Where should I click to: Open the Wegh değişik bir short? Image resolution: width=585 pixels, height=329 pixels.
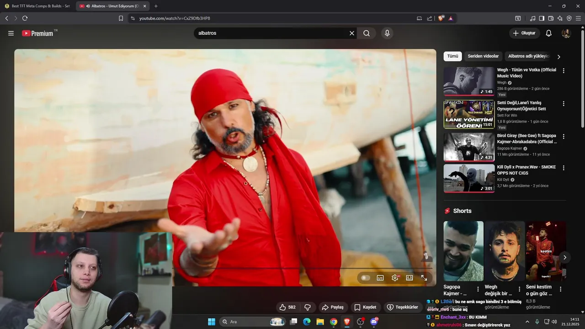click(505, 251)
